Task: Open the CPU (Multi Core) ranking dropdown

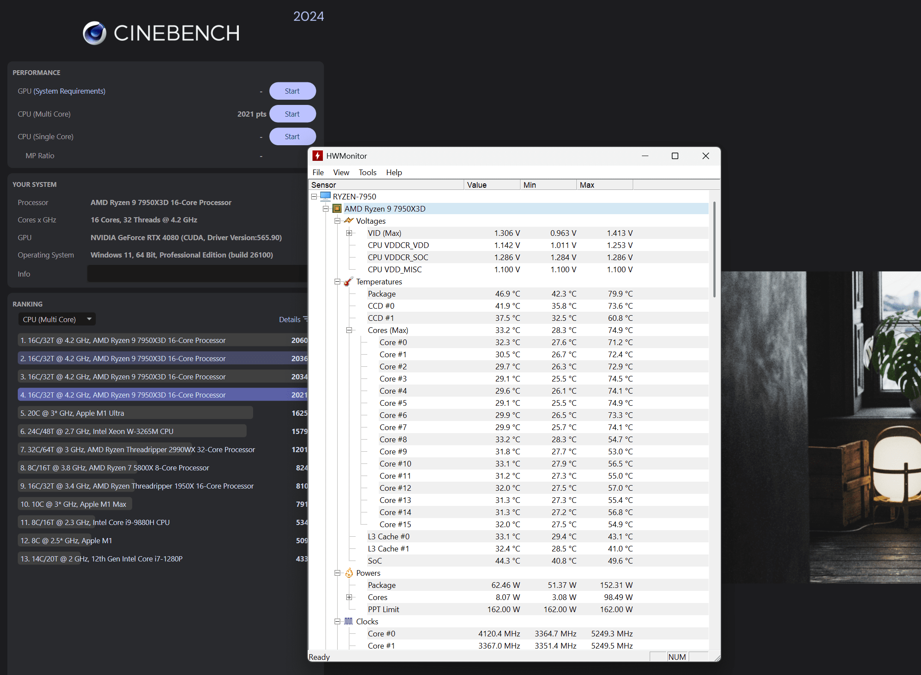Action: point(57,319)
